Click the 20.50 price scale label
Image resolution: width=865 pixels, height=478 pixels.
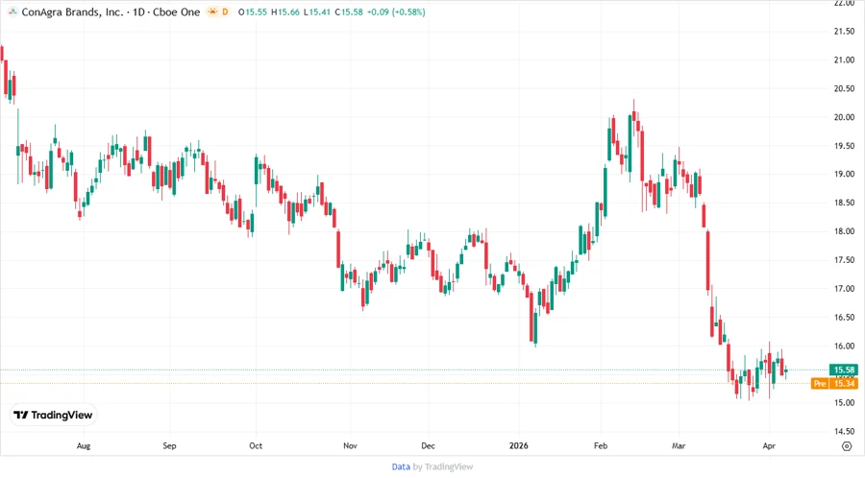[x=844, y=88]
